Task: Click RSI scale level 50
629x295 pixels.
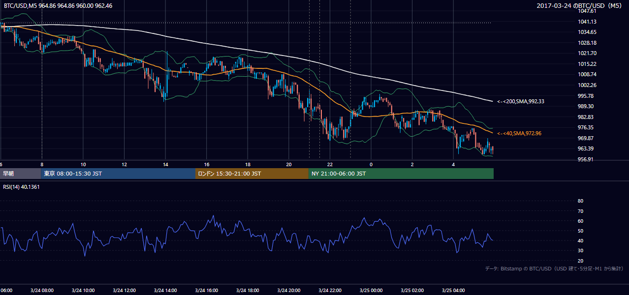Action: click(580, 231)
